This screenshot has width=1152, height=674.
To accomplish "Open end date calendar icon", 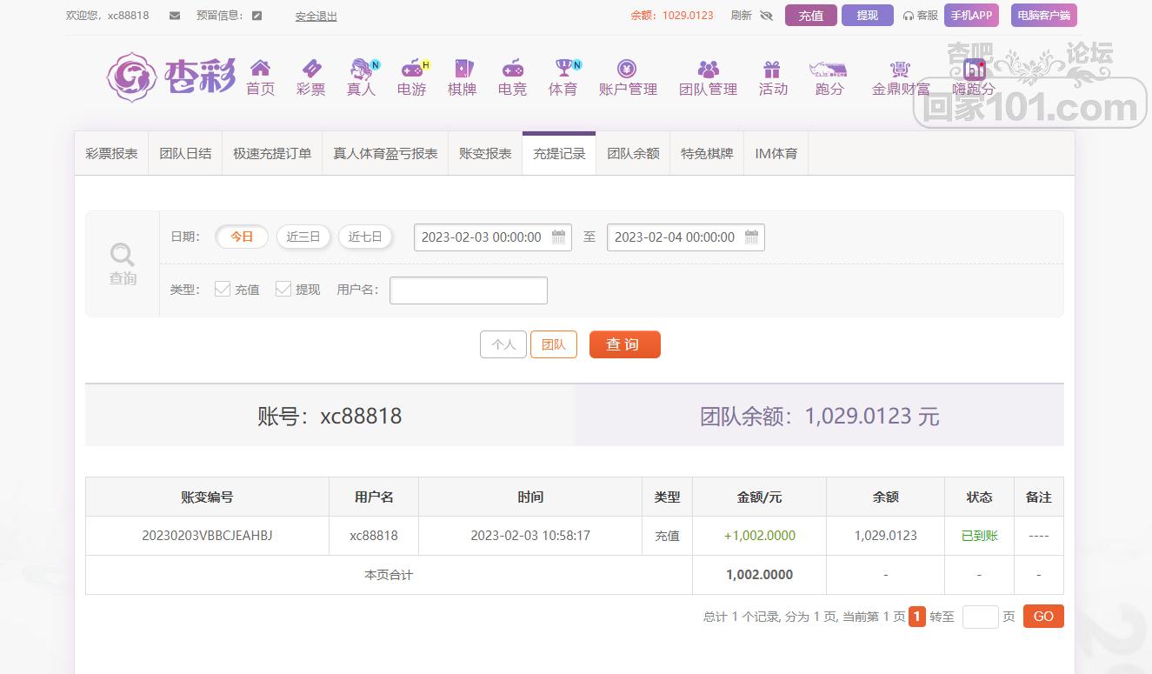I will click(x=752, y=237).
